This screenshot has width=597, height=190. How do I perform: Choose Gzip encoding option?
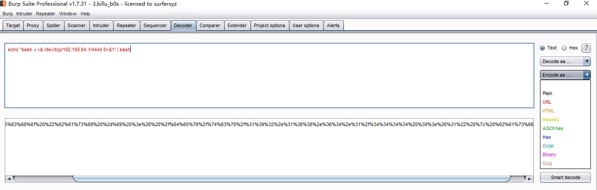coord(547,163)
